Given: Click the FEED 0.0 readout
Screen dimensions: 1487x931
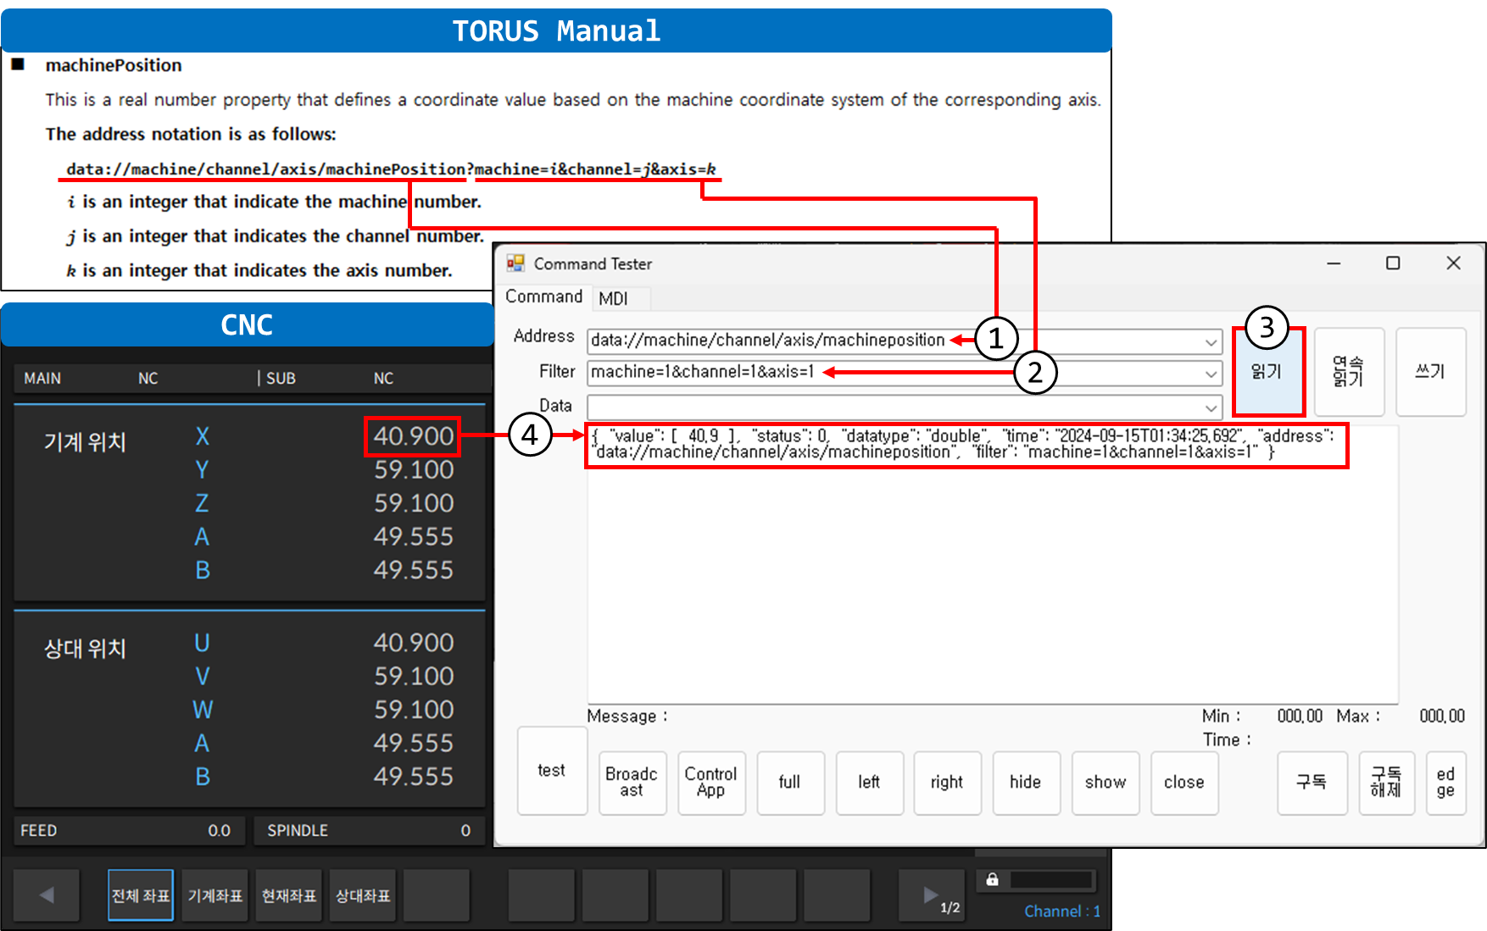Looking at the screenshot, I should pos(129,831).
